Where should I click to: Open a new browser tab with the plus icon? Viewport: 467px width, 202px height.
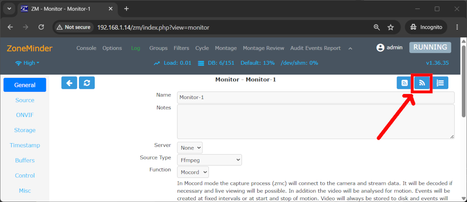coord(126,9)
